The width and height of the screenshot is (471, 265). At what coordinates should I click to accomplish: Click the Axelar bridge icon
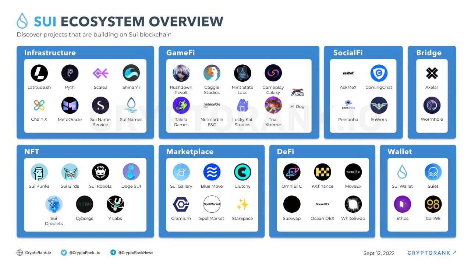[x=432, y=73]
